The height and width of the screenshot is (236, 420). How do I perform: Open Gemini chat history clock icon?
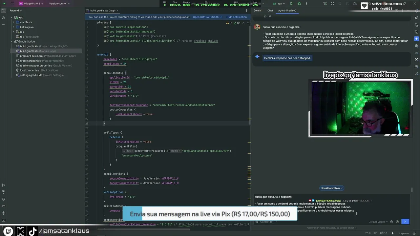tap(397, 222)
